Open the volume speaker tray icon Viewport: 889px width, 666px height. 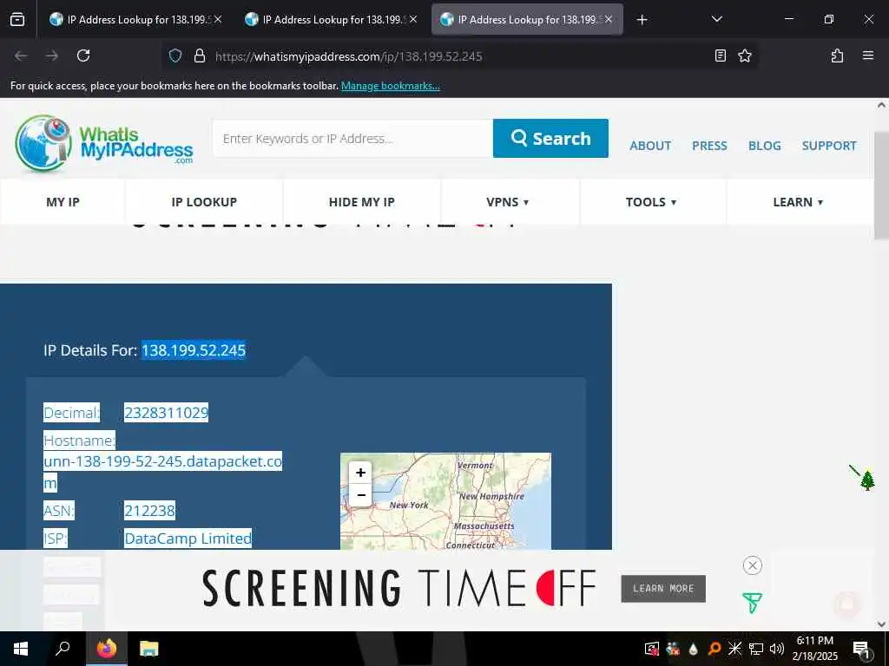[776, 649]
